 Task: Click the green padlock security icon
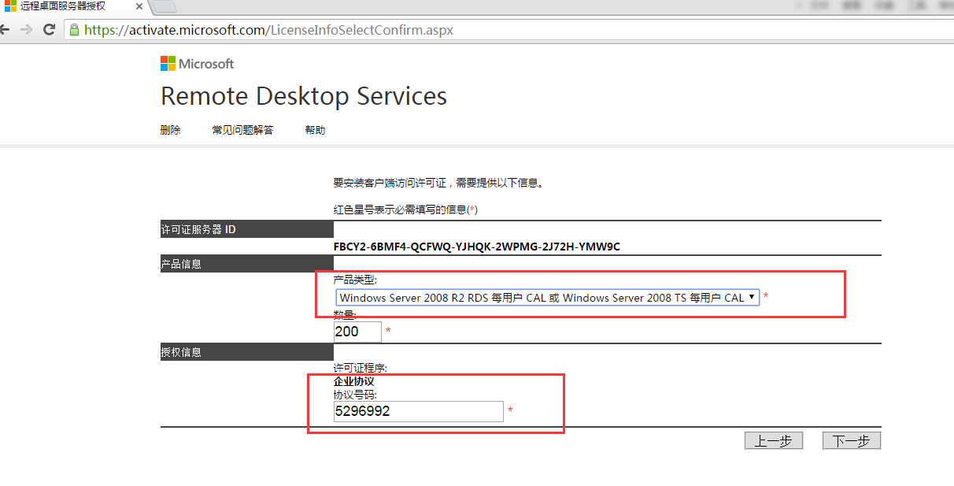(74, 30)
